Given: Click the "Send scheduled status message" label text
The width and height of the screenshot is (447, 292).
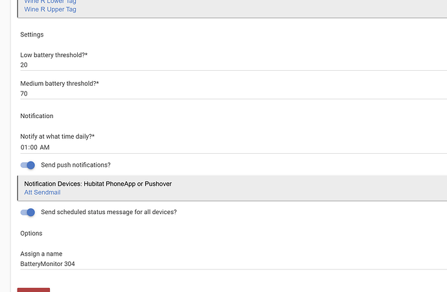Looking at the screenshot, I should 109,212.
